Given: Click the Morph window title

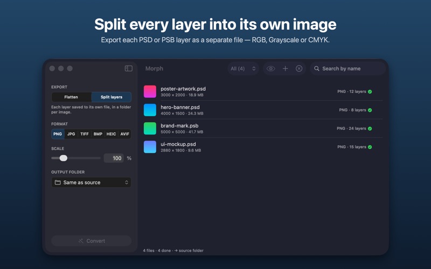Looking at the screenshot, I should click(154, 69).
